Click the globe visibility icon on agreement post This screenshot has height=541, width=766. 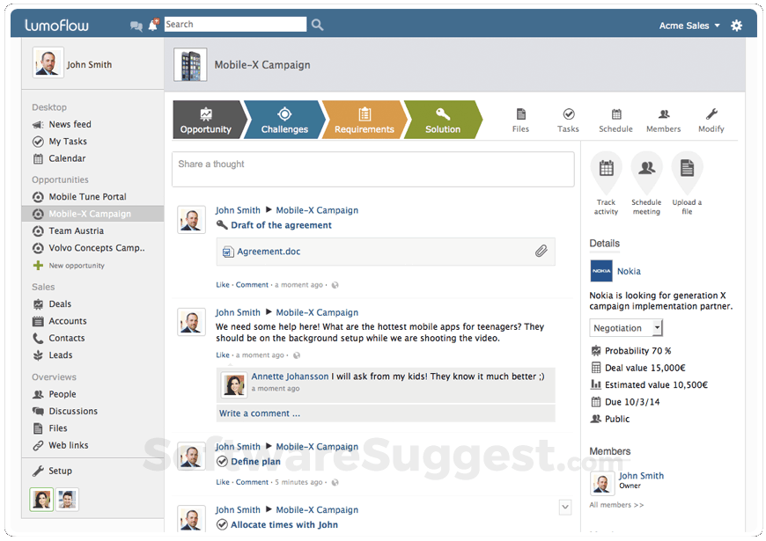335,285
